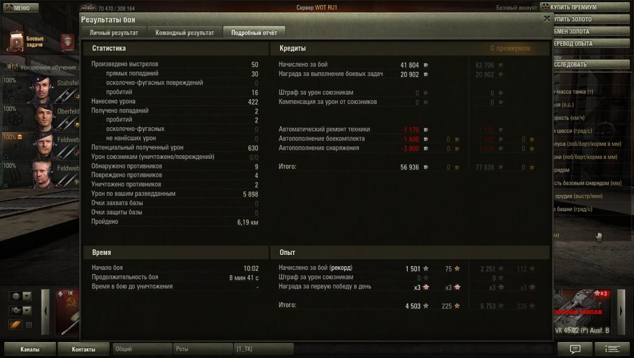Toggle the small checkbox beside orange filter
634x358 pixels.
pyautogui.click(x=29, y=325)
